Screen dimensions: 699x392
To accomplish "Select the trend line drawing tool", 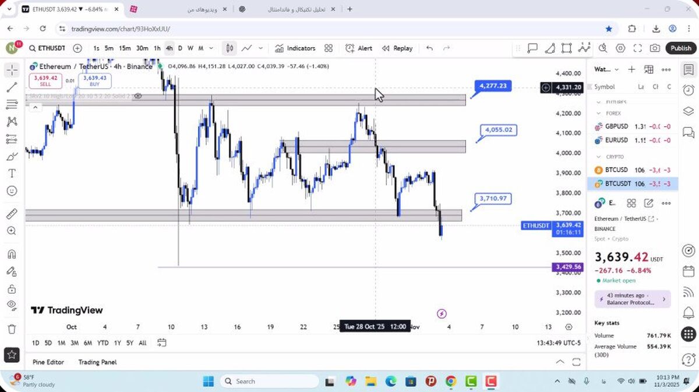I will point(12,87).
